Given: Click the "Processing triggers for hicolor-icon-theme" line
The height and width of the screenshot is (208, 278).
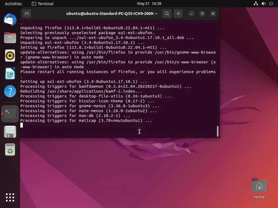Looking at the screenshot, I should coord(87,101).
